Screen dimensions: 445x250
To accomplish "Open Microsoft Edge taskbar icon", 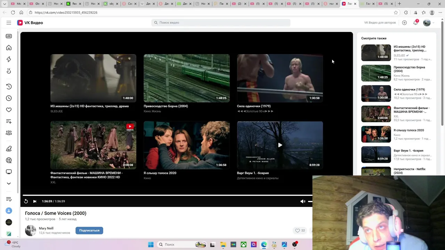I will pyautogui.click(x=264, y=244).
